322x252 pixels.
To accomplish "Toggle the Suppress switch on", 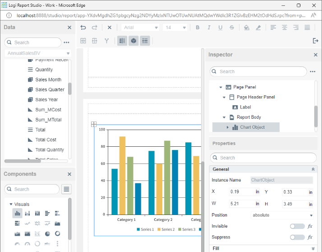I will 297,237.
